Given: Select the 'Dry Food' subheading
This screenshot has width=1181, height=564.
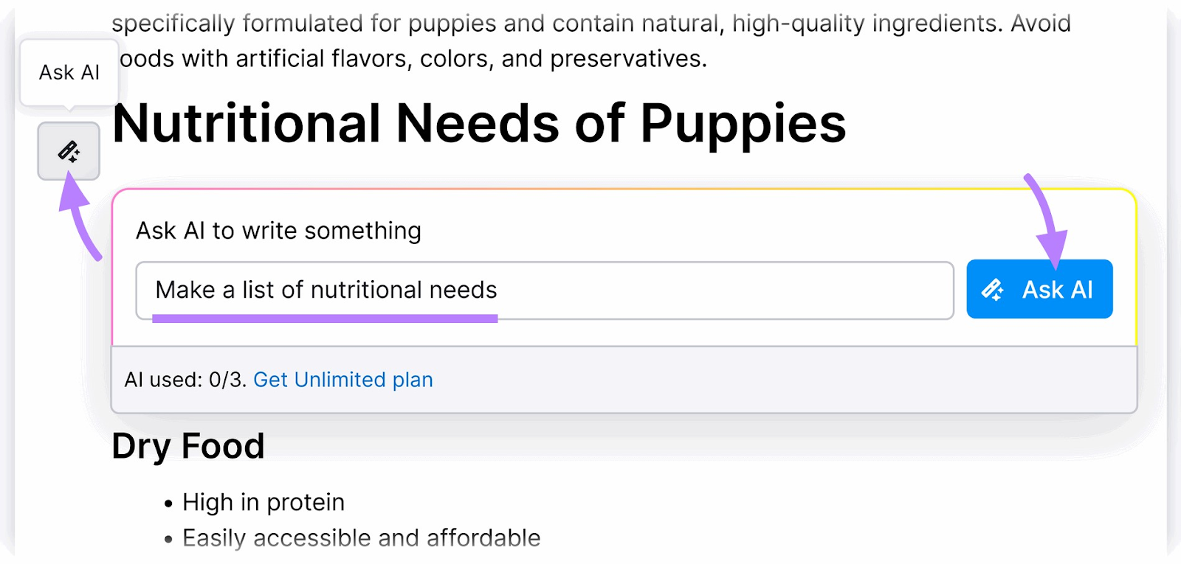Looking at the screenshot, I should 188,446.
